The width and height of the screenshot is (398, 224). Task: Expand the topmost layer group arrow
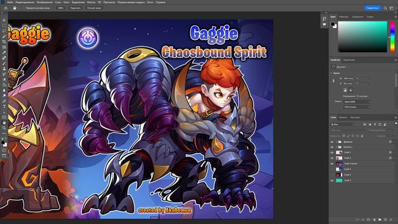(336, 142)
